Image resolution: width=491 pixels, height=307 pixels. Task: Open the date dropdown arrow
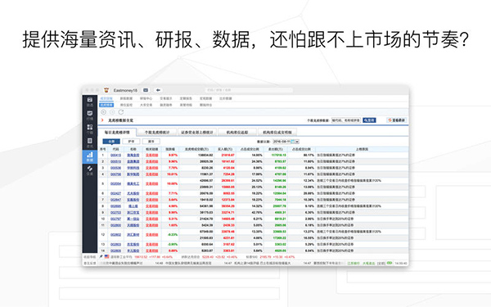[297, 142]
